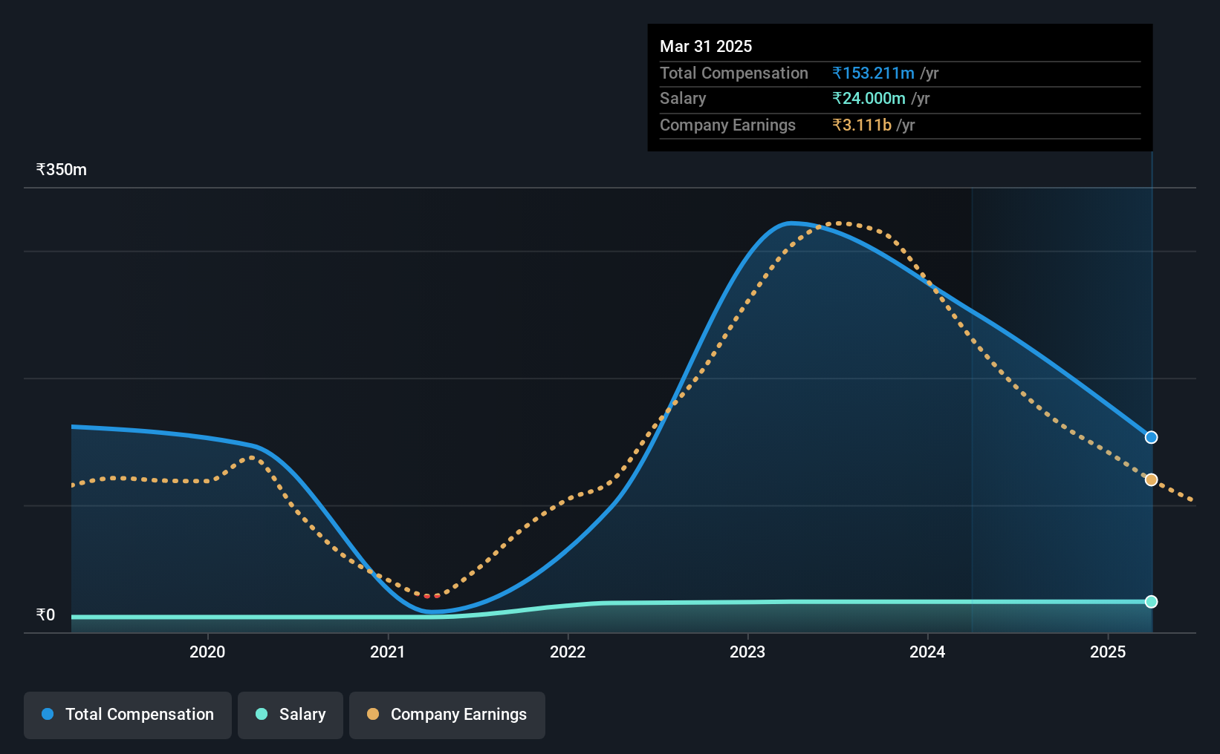Click the ₹350m y-axis label
Image resolution: width=1220 pixels, height=754 pixels.
tap(62, 169)
